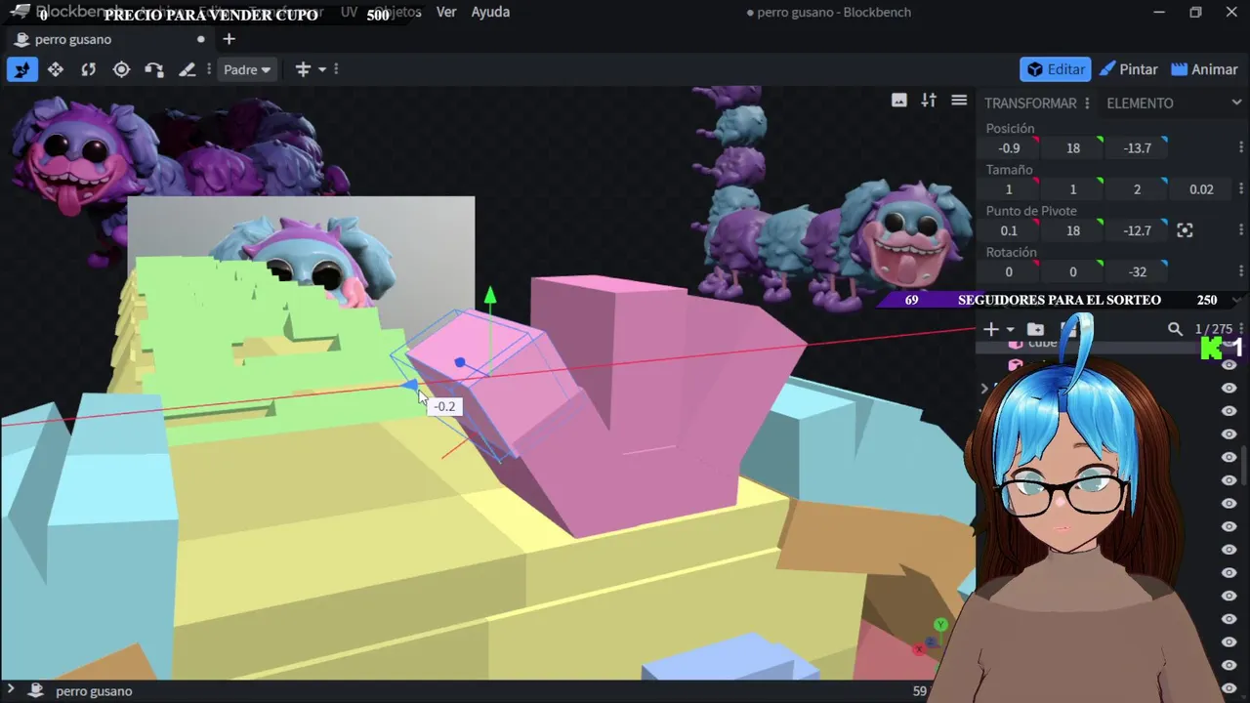Viewport: 1250px width, 703px height.
Task: Open three-dot menu after the tool icons
Action: (209, 69)
